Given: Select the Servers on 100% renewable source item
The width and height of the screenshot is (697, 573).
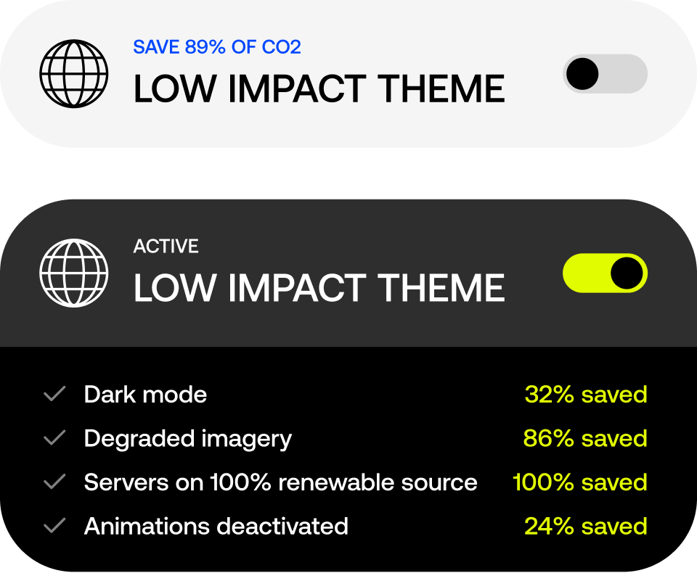Looking at the screenshot, I should tap(280, 482).
